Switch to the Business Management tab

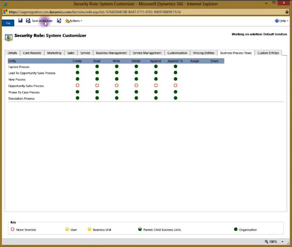pyautogui.click(x=111, y=53)
